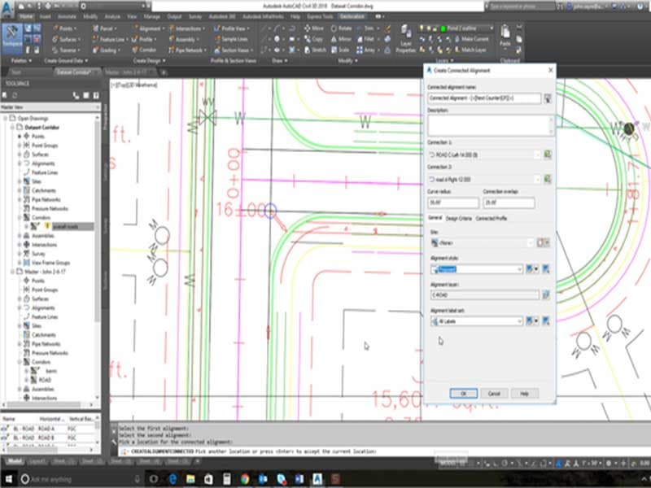Click OK in Create Connected Alignment
The width and height of the screenshot is (651, 488).
[x=463, y=393]
